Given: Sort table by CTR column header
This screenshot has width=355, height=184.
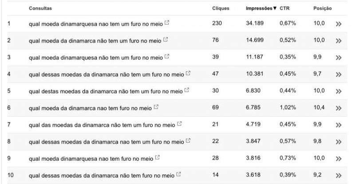Looking at the screenshot, I should pyautogui.click(x=284, y=8).
